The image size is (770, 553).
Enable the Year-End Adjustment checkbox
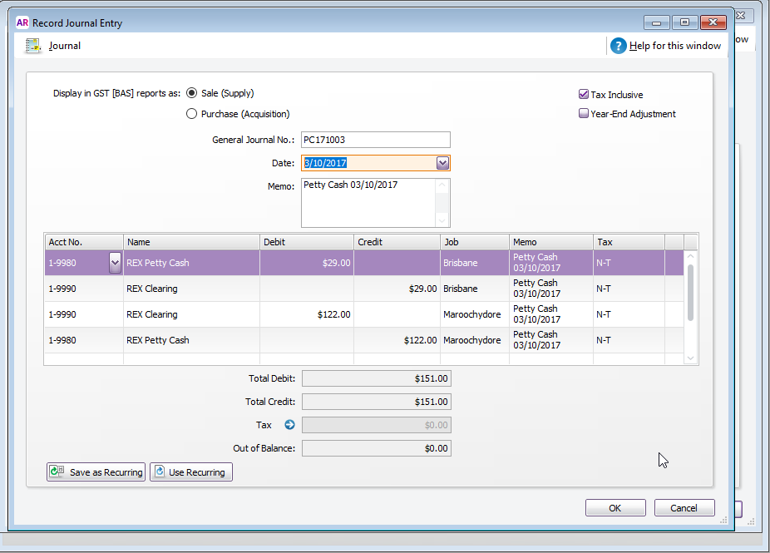584,113
